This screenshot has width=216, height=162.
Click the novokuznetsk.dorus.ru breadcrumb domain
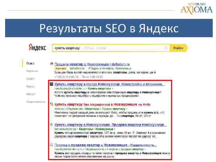pos(68,149)
